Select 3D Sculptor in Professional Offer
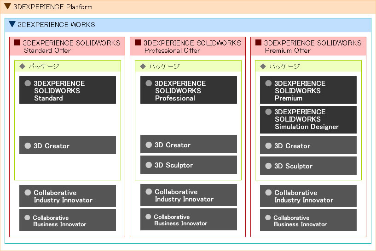The image size is (376, 251). (x=189, y=165)
